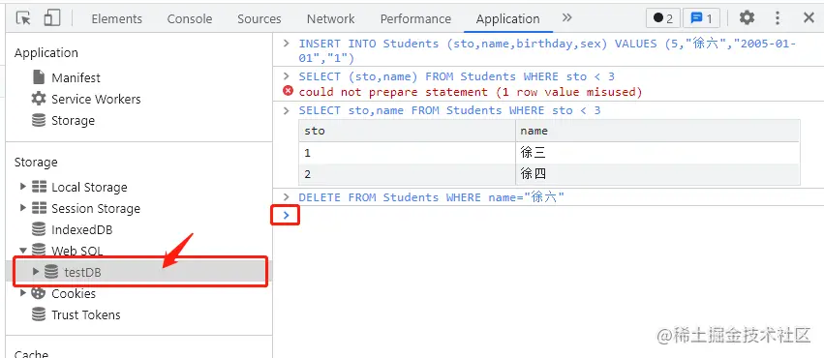824x358 pixels.
Task: Open Service Workers item
Action: point(96,100)
